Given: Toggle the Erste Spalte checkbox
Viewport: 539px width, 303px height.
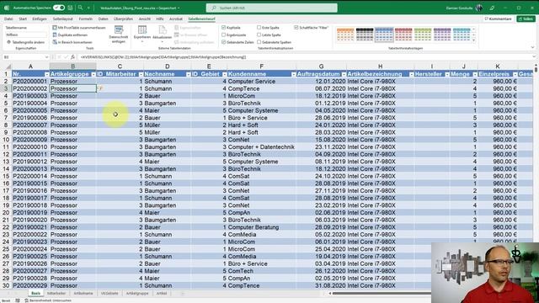Looking at the screenshot, I should 259,28.
